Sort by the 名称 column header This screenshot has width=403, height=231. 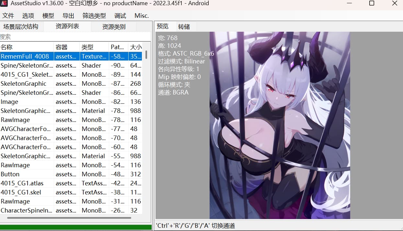click(x=27, y=47)
